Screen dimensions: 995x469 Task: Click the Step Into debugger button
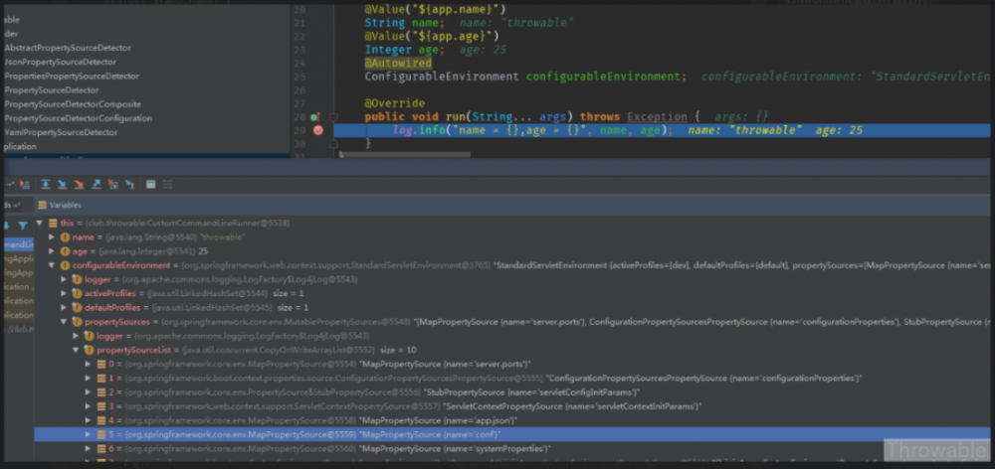pyautogui.click(x=62, y=184)
